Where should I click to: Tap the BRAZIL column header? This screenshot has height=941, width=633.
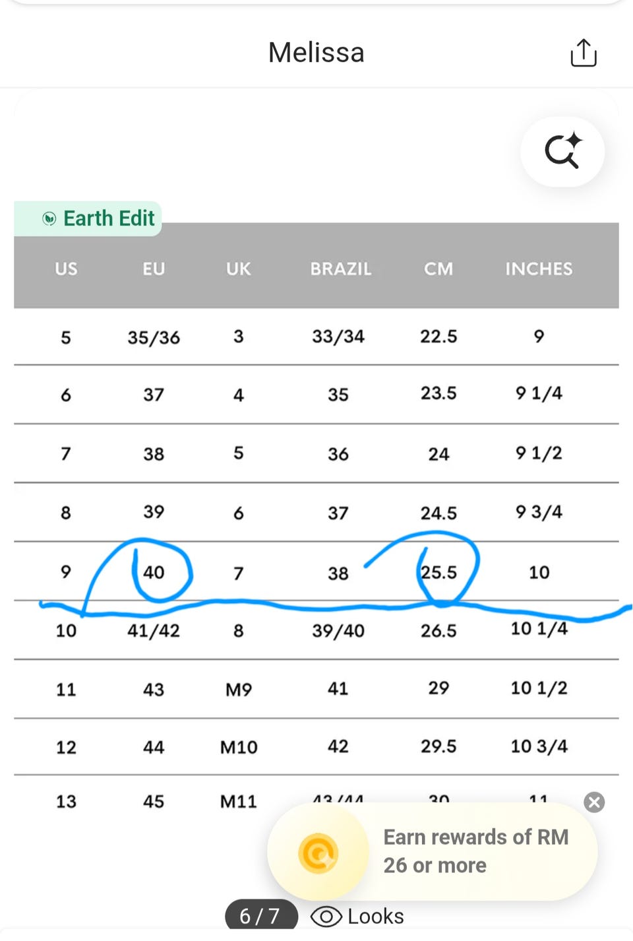[x=341, y=269]
